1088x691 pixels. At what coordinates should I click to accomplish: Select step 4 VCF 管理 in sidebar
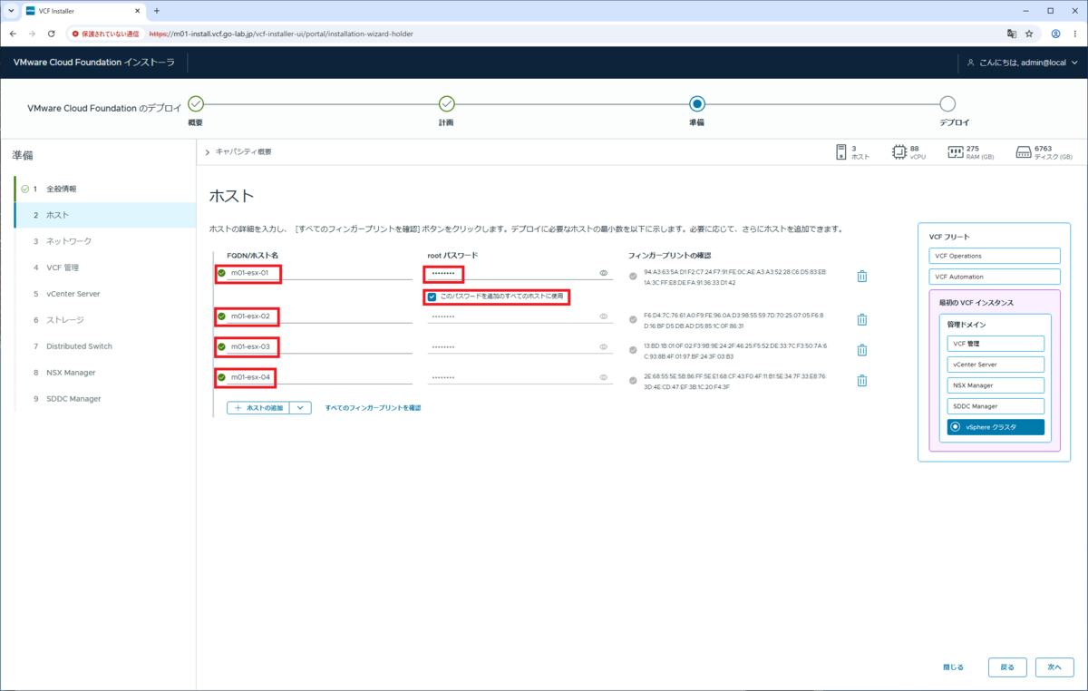pos(105,268)
